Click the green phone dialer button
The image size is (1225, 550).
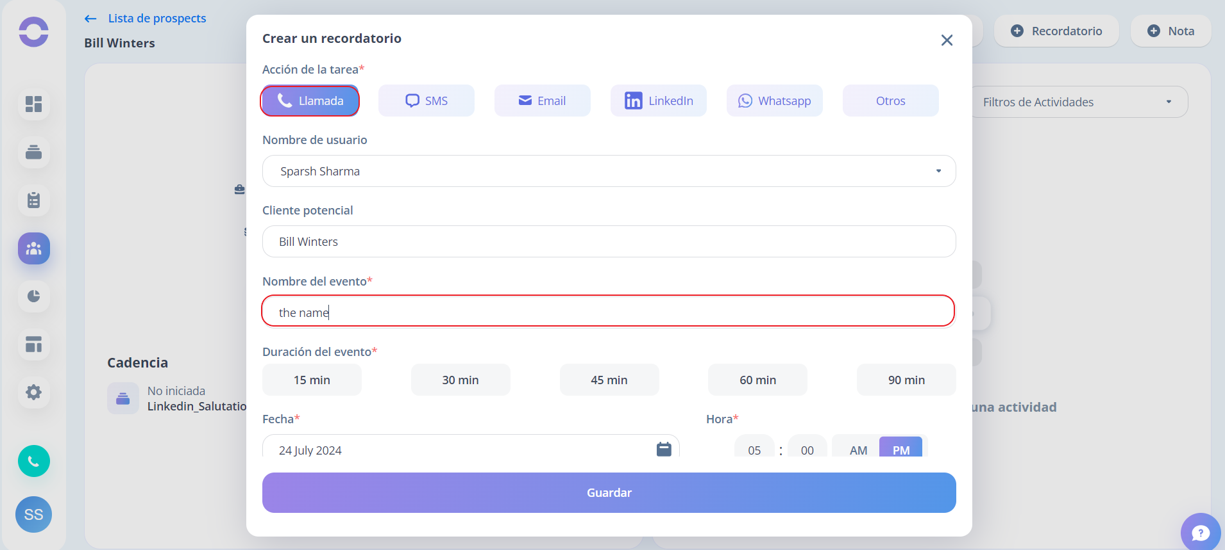pyautogui.click(x=33, y=461)
